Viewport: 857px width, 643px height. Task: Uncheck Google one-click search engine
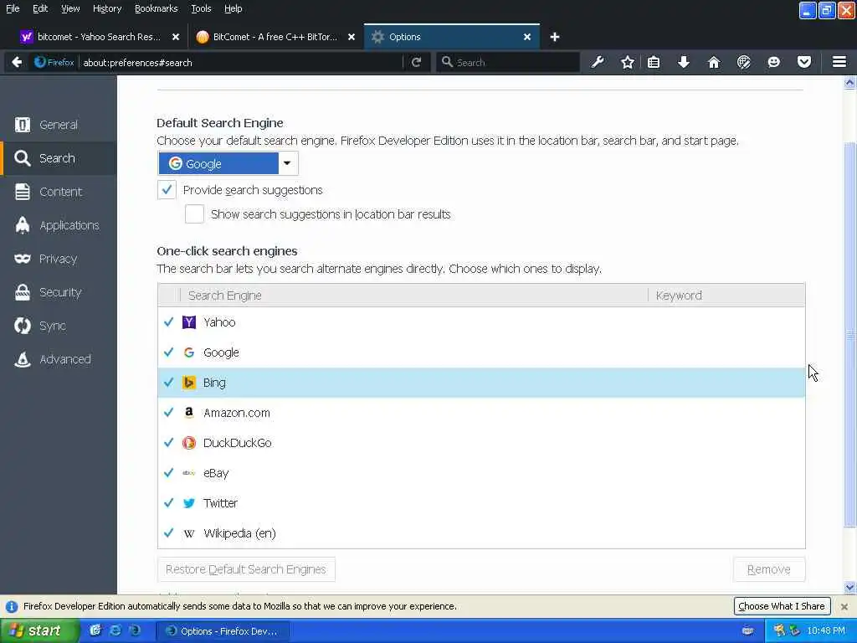pos(169,352)
